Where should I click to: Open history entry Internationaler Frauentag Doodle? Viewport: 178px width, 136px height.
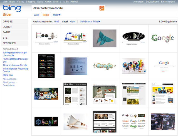15,70
